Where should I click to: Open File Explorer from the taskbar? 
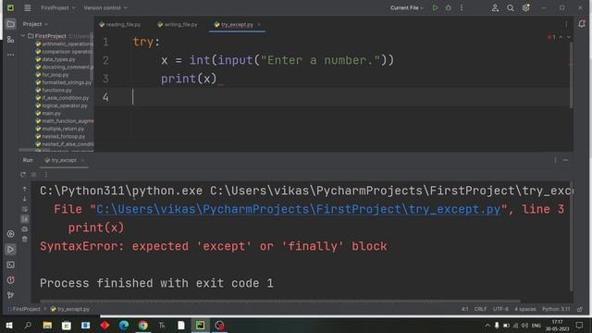47,325
